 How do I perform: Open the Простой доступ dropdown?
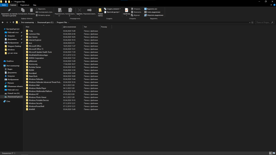(x=112, y=12)
